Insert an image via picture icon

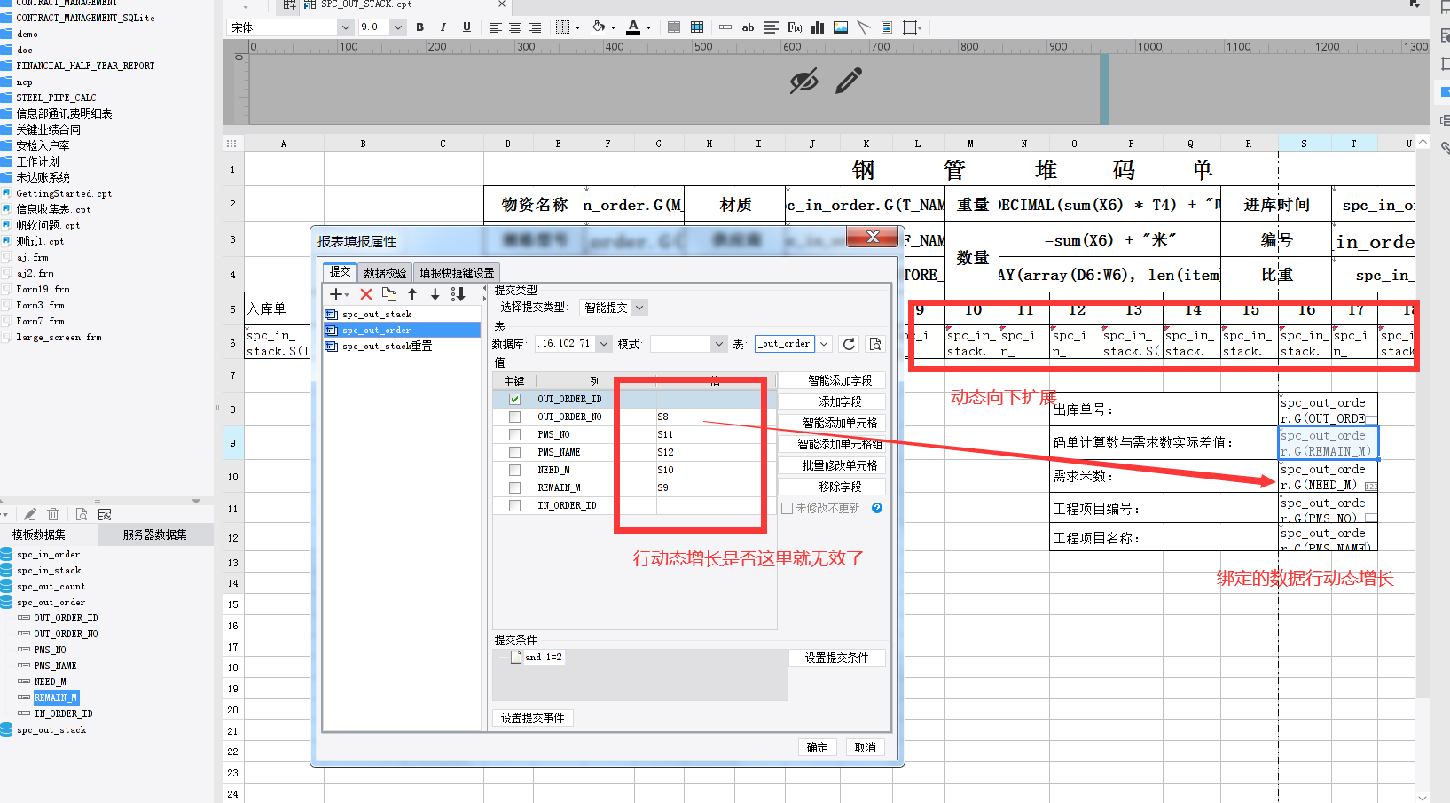(x=841, y=27)
